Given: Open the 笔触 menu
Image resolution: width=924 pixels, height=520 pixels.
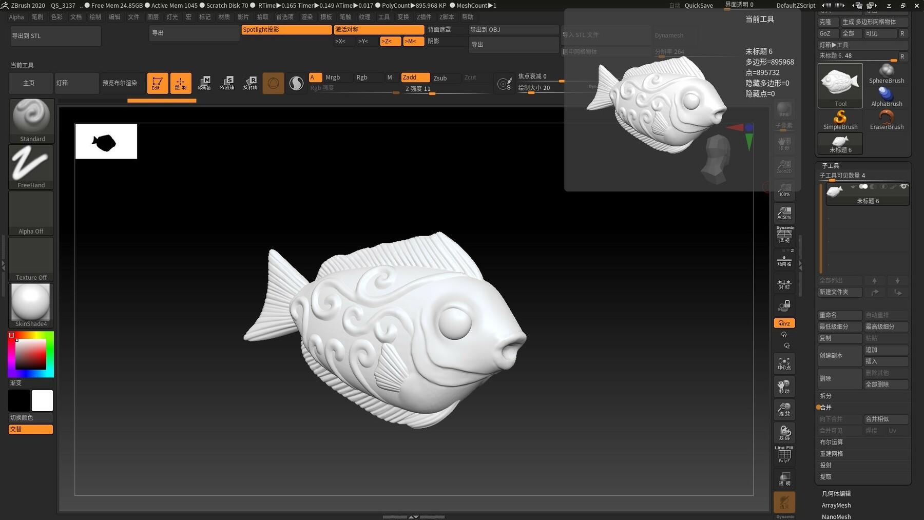Looking at the screenshot, I should click(x=346, y=17).
